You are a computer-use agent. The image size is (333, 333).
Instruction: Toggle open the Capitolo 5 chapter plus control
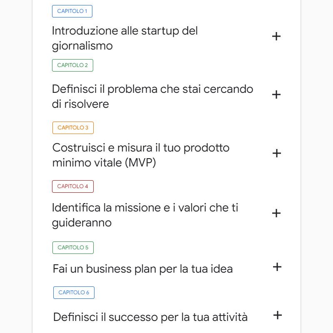(277, 267)
